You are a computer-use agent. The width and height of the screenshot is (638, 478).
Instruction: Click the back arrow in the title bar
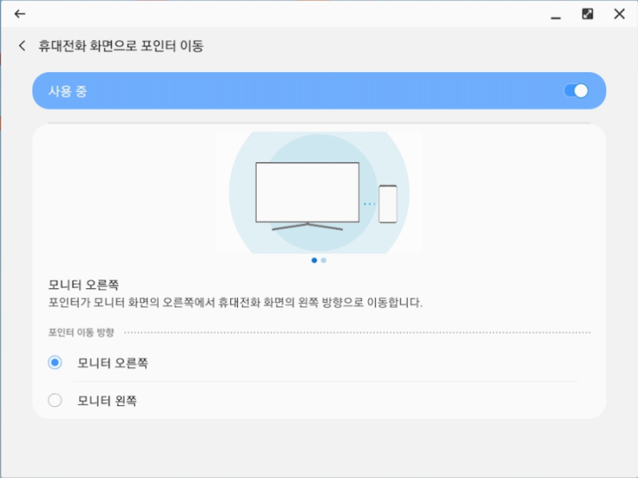tap(20, 14)
